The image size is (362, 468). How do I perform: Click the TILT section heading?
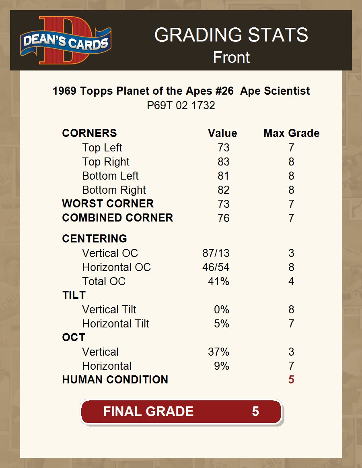tap(74, 295)
